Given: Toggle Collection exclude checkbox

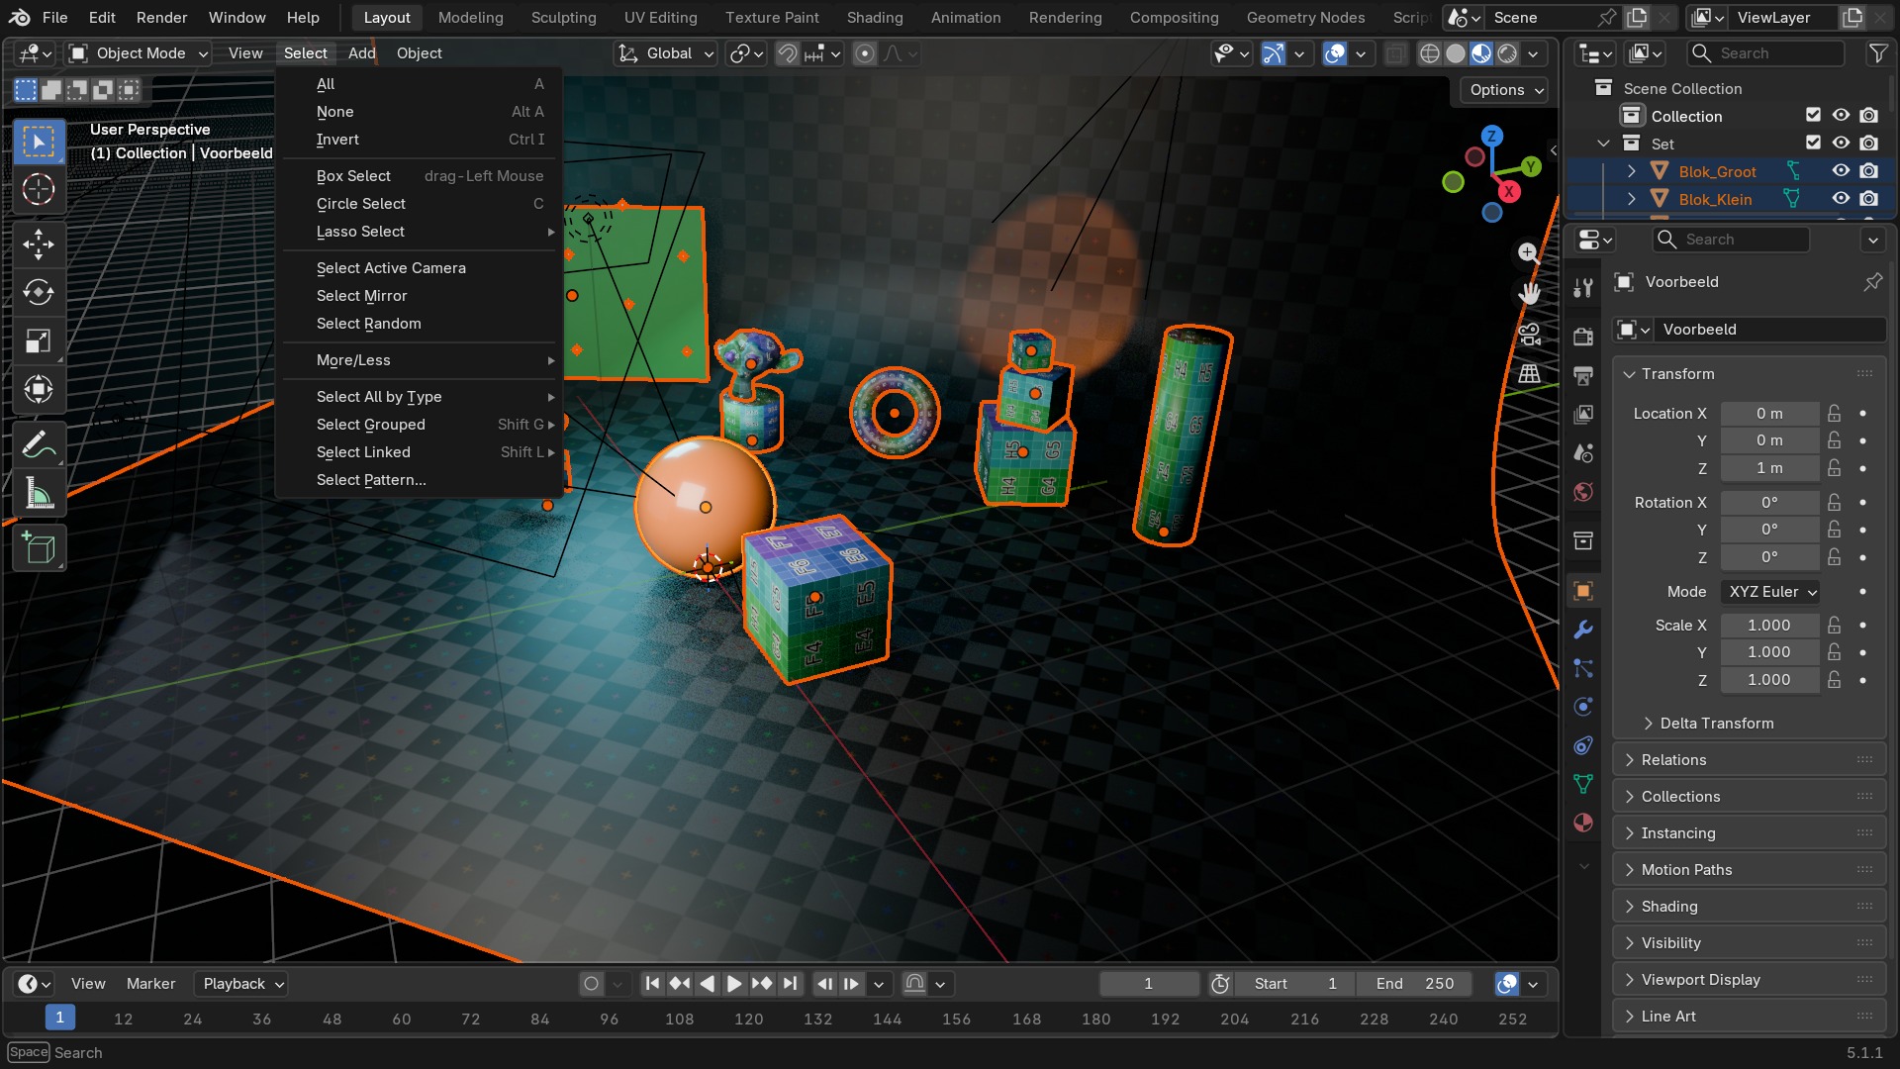Looking at the screenshot, I should (x=1813, y=116).
